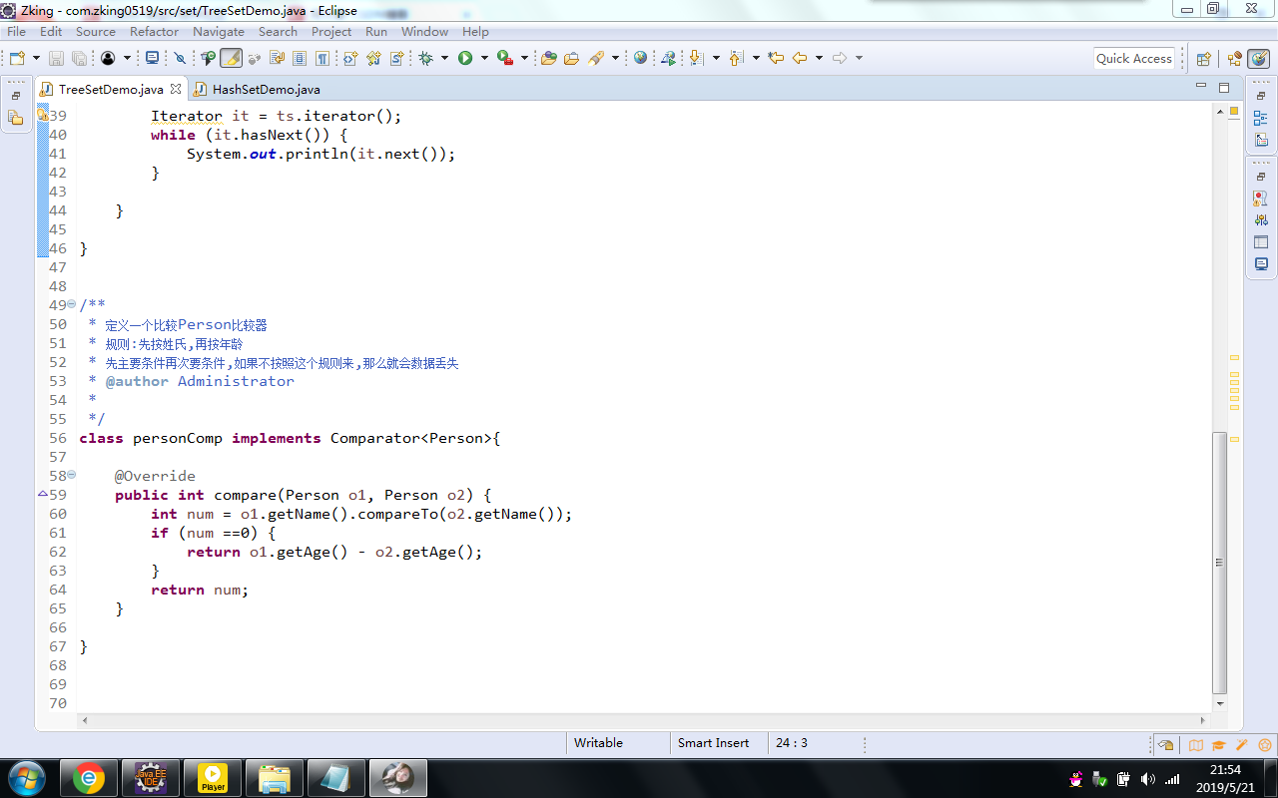This screenshot has height=798, width=1278.
Task: Open Package Explorer icon in left trim
Action: pyautogui.click(x=16, y=118)
